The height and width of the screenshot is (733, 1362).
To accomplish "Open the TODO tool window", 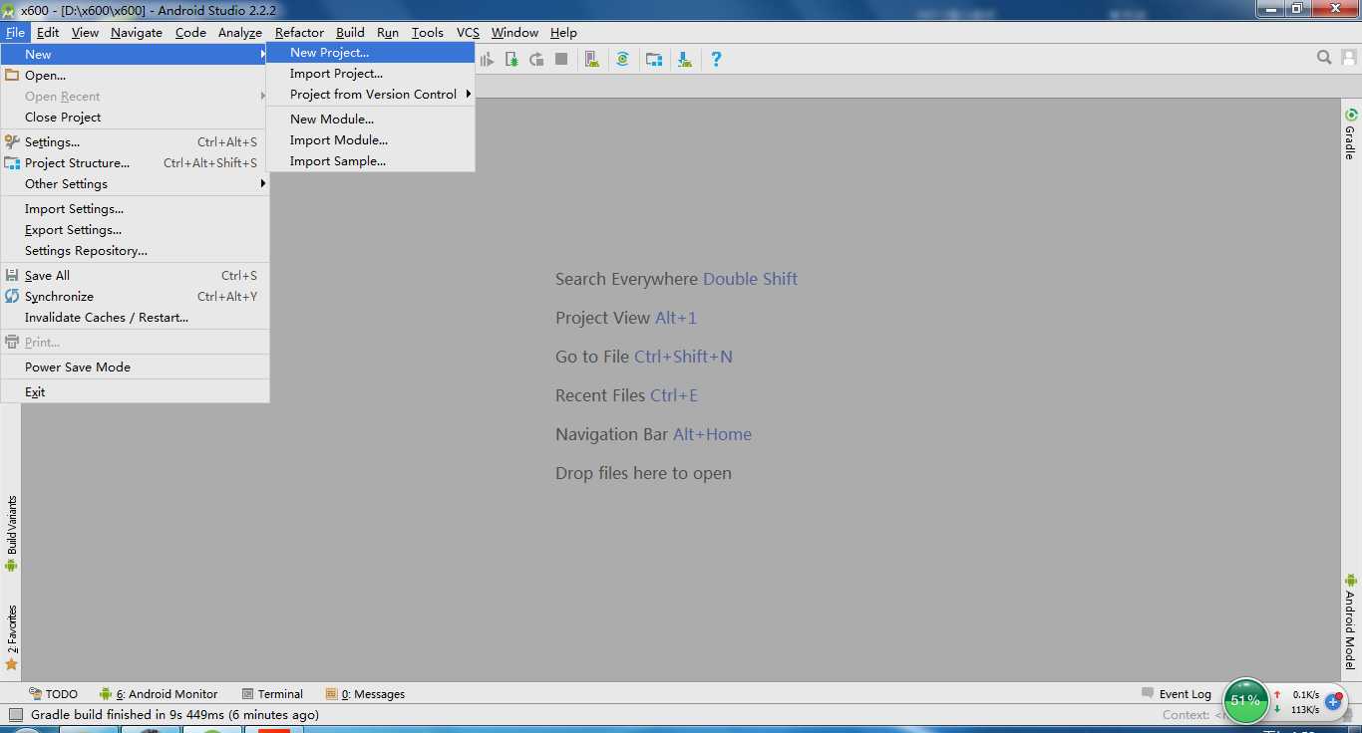I will [54, 694].
